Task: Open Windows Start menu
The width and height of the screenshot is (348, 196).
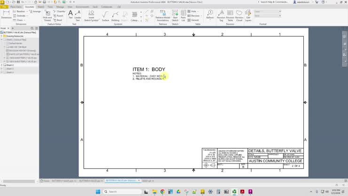Action: pyautogui.click(x=98, y=192)
